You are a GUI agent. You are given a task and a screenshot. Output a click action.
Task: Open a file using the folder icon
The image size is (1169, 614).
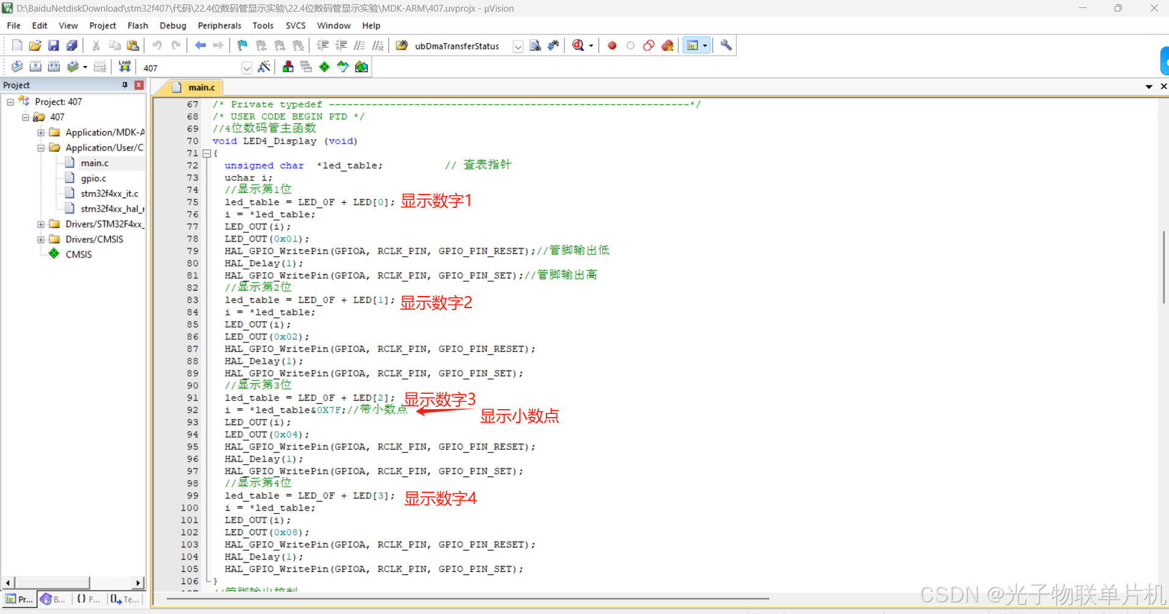coord(35,45)
